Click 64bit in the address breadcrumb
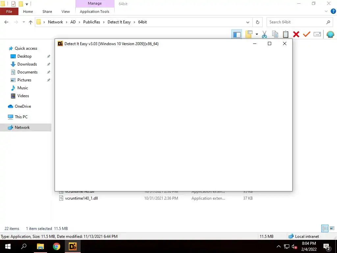337x253 pixels. (143, 22)
